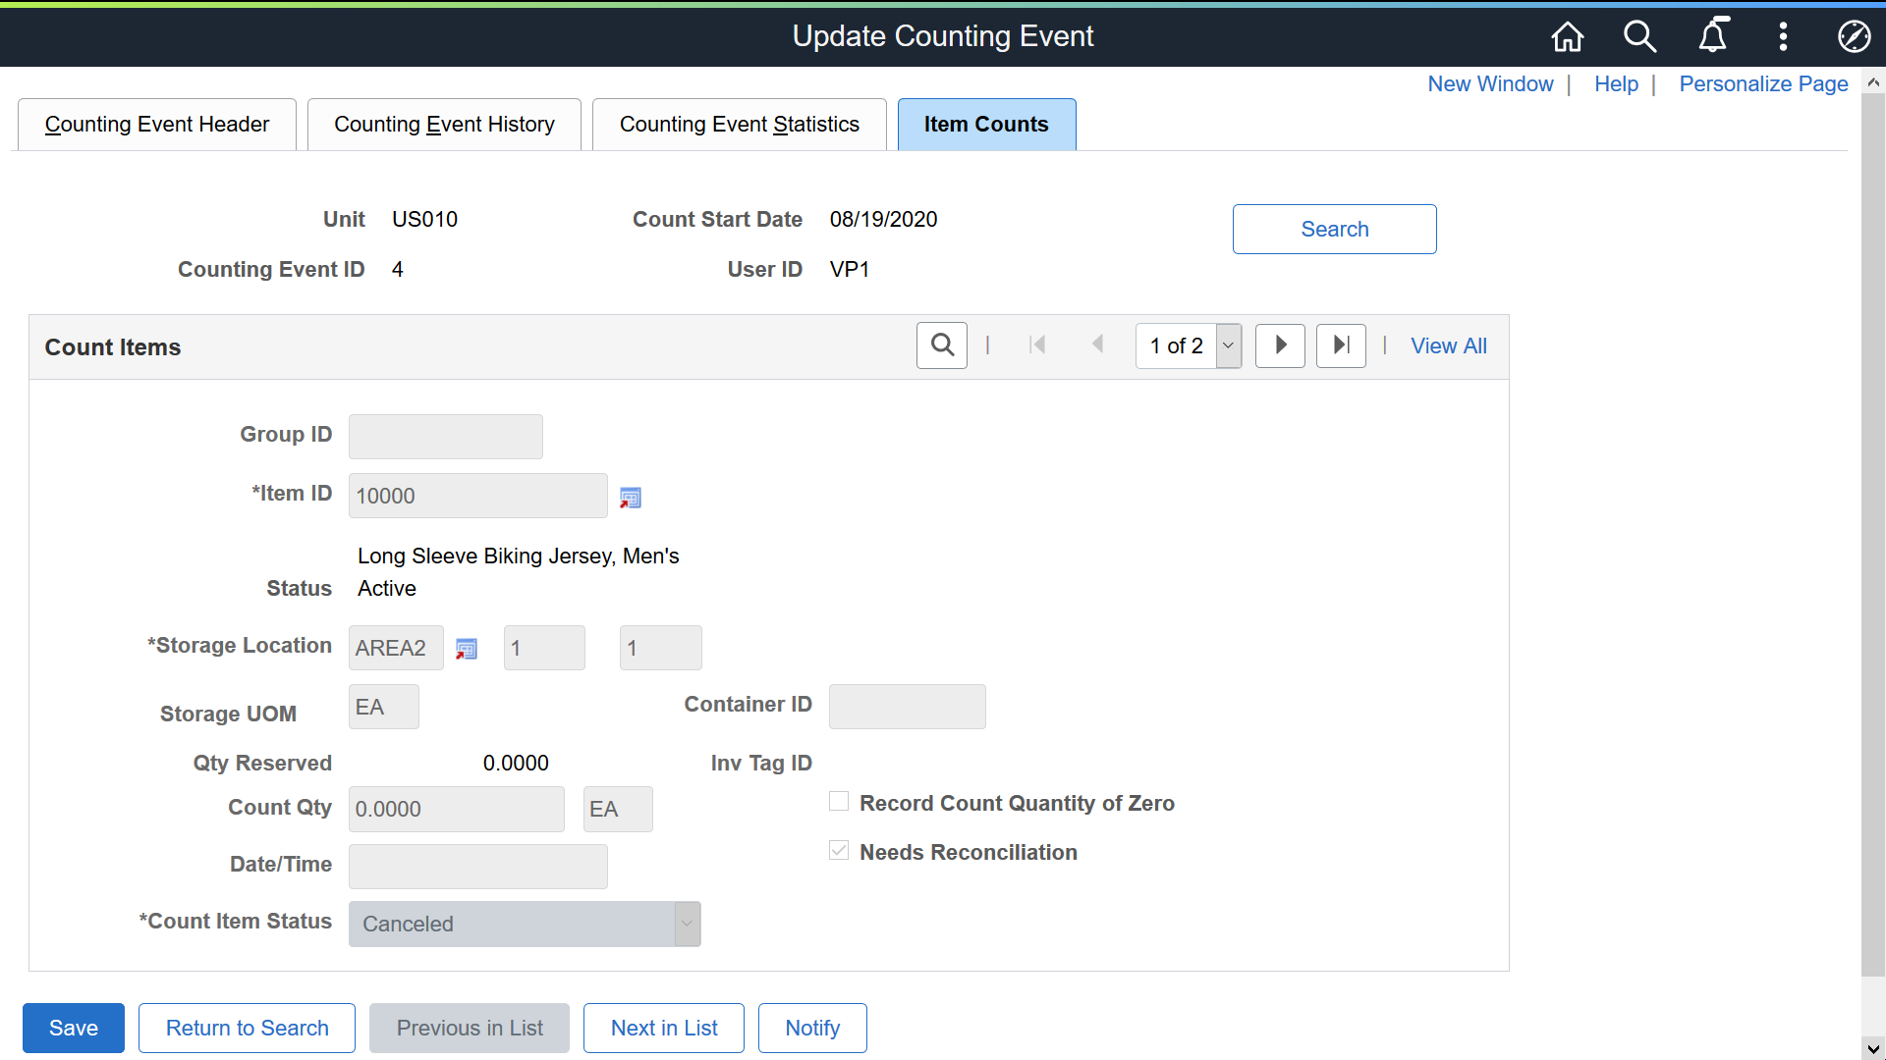Click the Home icon in header
Image resolution: width=1886 pixels, height=1060 pixels.
point(1567,36)
